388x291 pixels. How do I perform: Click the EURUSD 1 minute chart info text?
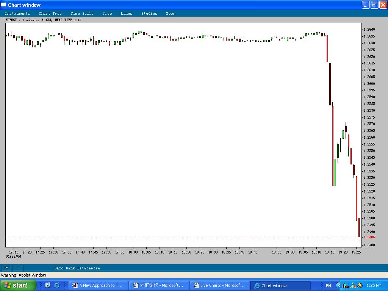click(44, 20)
